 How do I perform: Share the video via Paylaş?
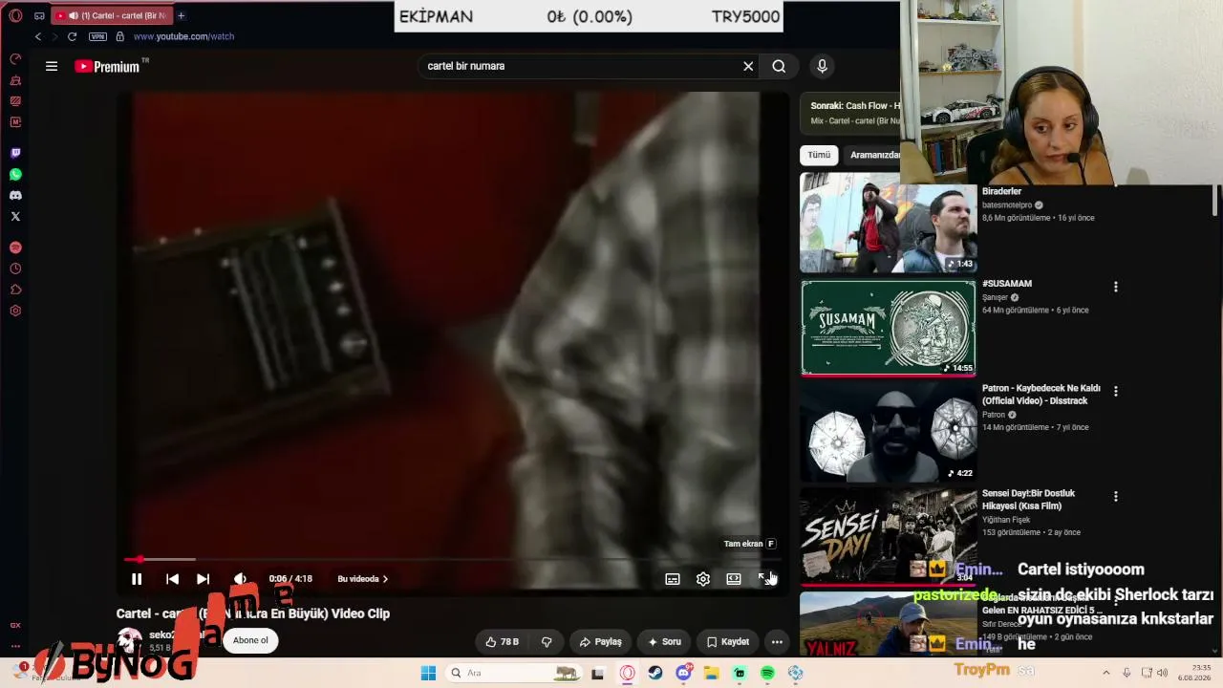[x=600, y=642]
